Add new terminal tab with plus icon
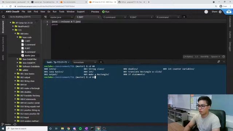Image resolution: width=233 pixels, height=131 pixels. point(101,62)
